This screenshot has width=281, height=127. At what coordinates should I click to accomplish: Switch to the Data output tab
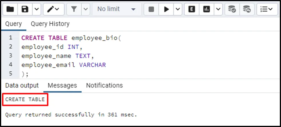pos(22,86)
